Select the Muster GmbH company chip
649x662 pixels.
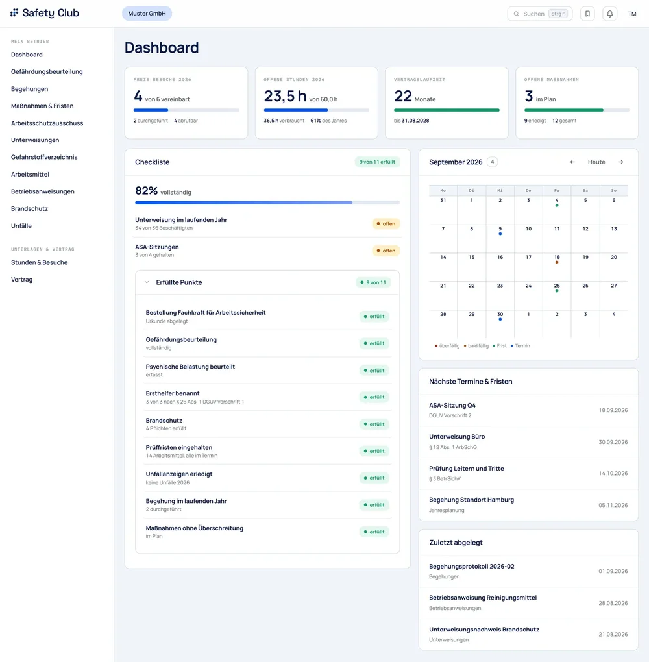pyautogui.click(x=147, y=14)
